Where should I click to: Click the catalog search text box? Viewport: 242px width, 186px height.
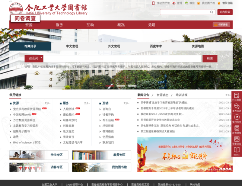click(122, 58)
